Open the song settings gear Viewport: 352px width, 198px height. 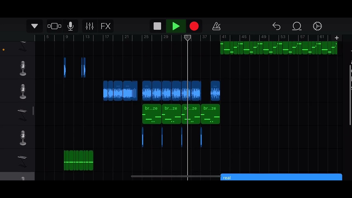pyautogui.click(x=317, y=26)
